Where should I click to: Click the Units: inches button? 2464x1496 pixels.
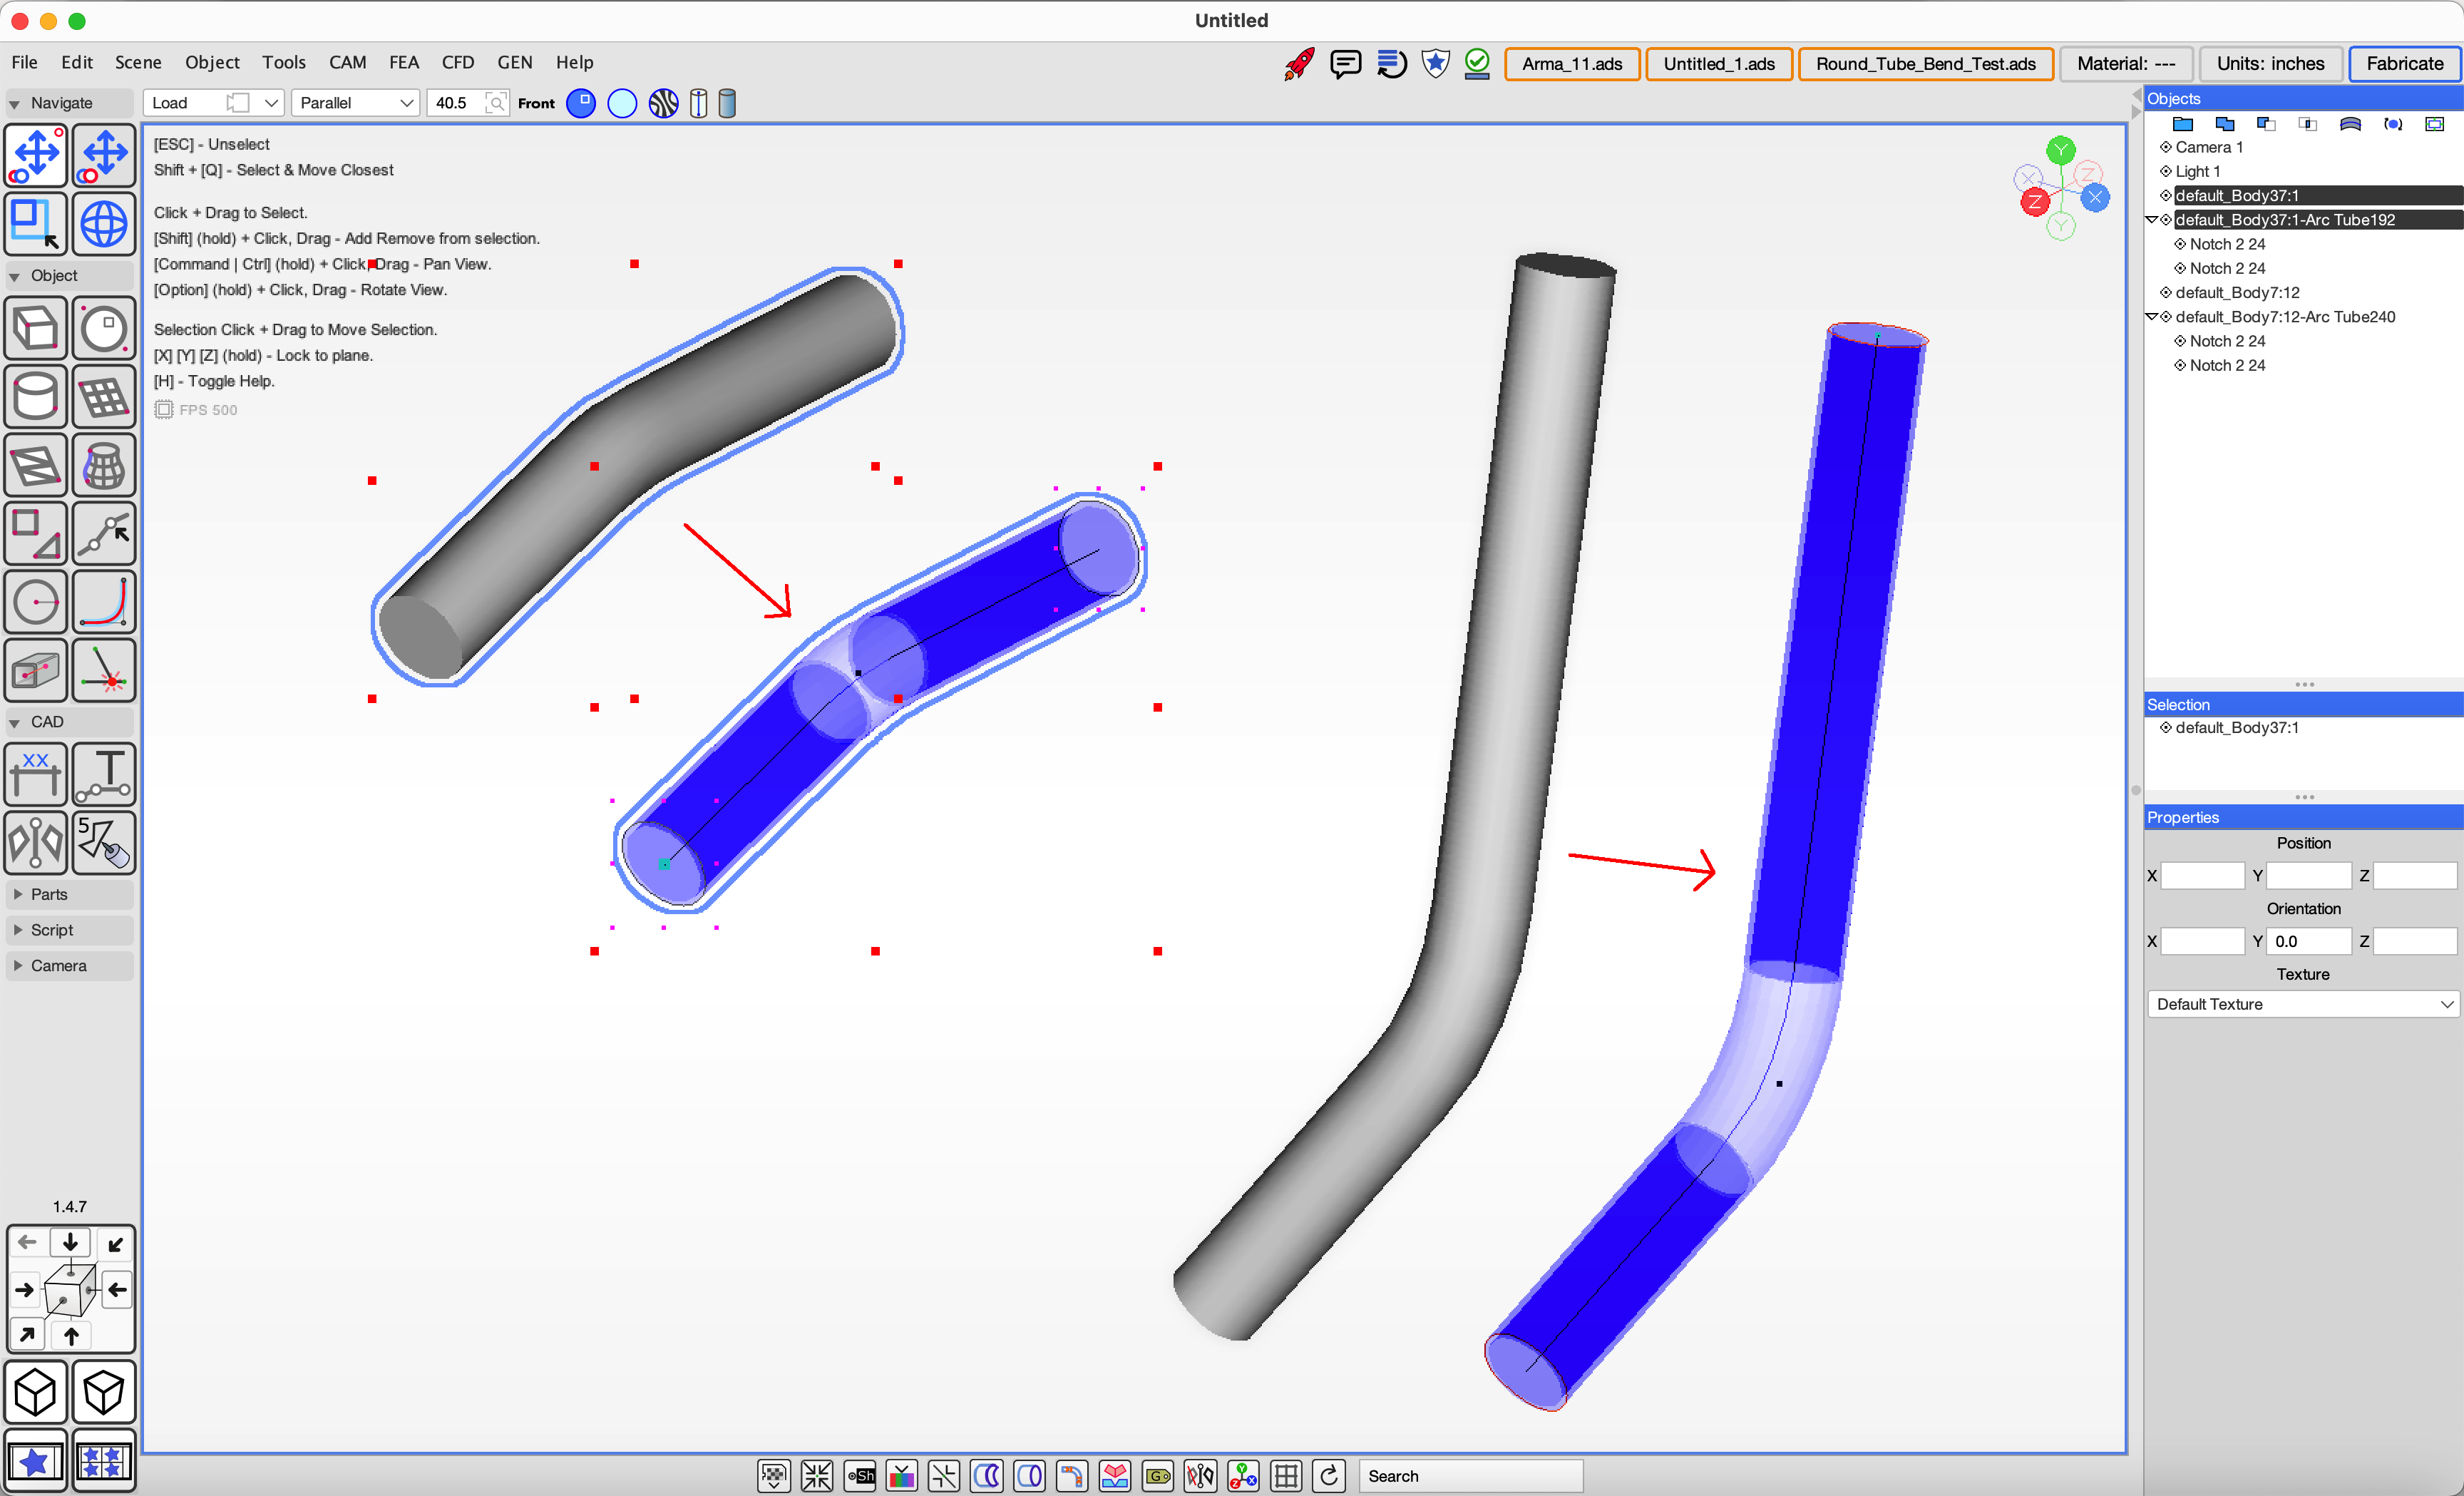click(x=2270, y=64)
